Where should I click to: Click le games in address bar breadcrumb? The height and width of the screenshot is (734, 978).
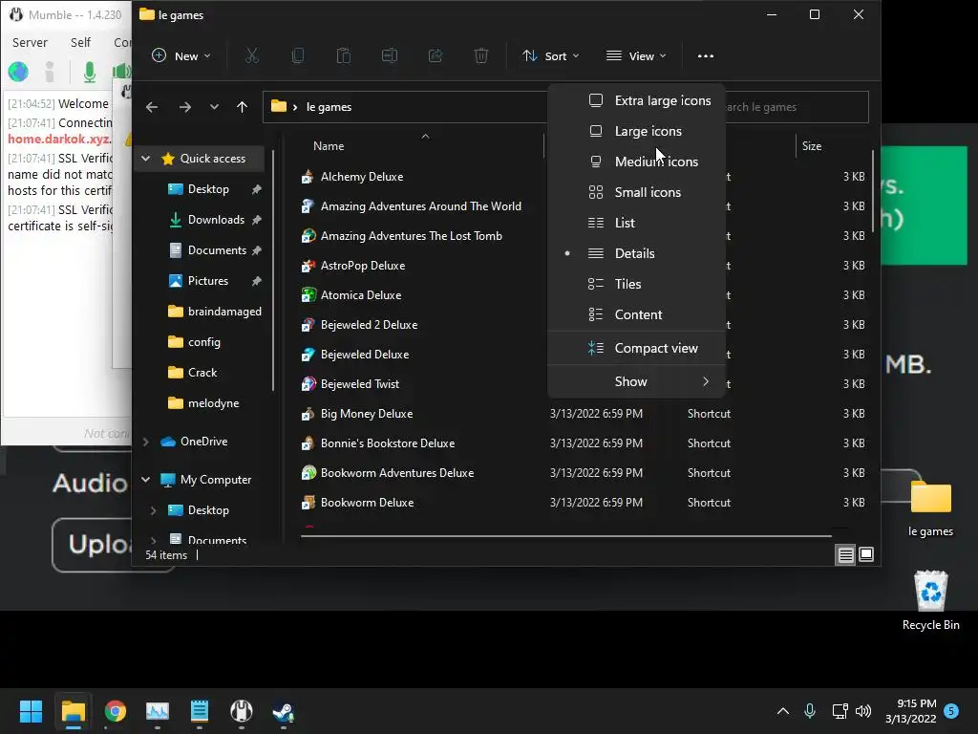tap(329, 107)
